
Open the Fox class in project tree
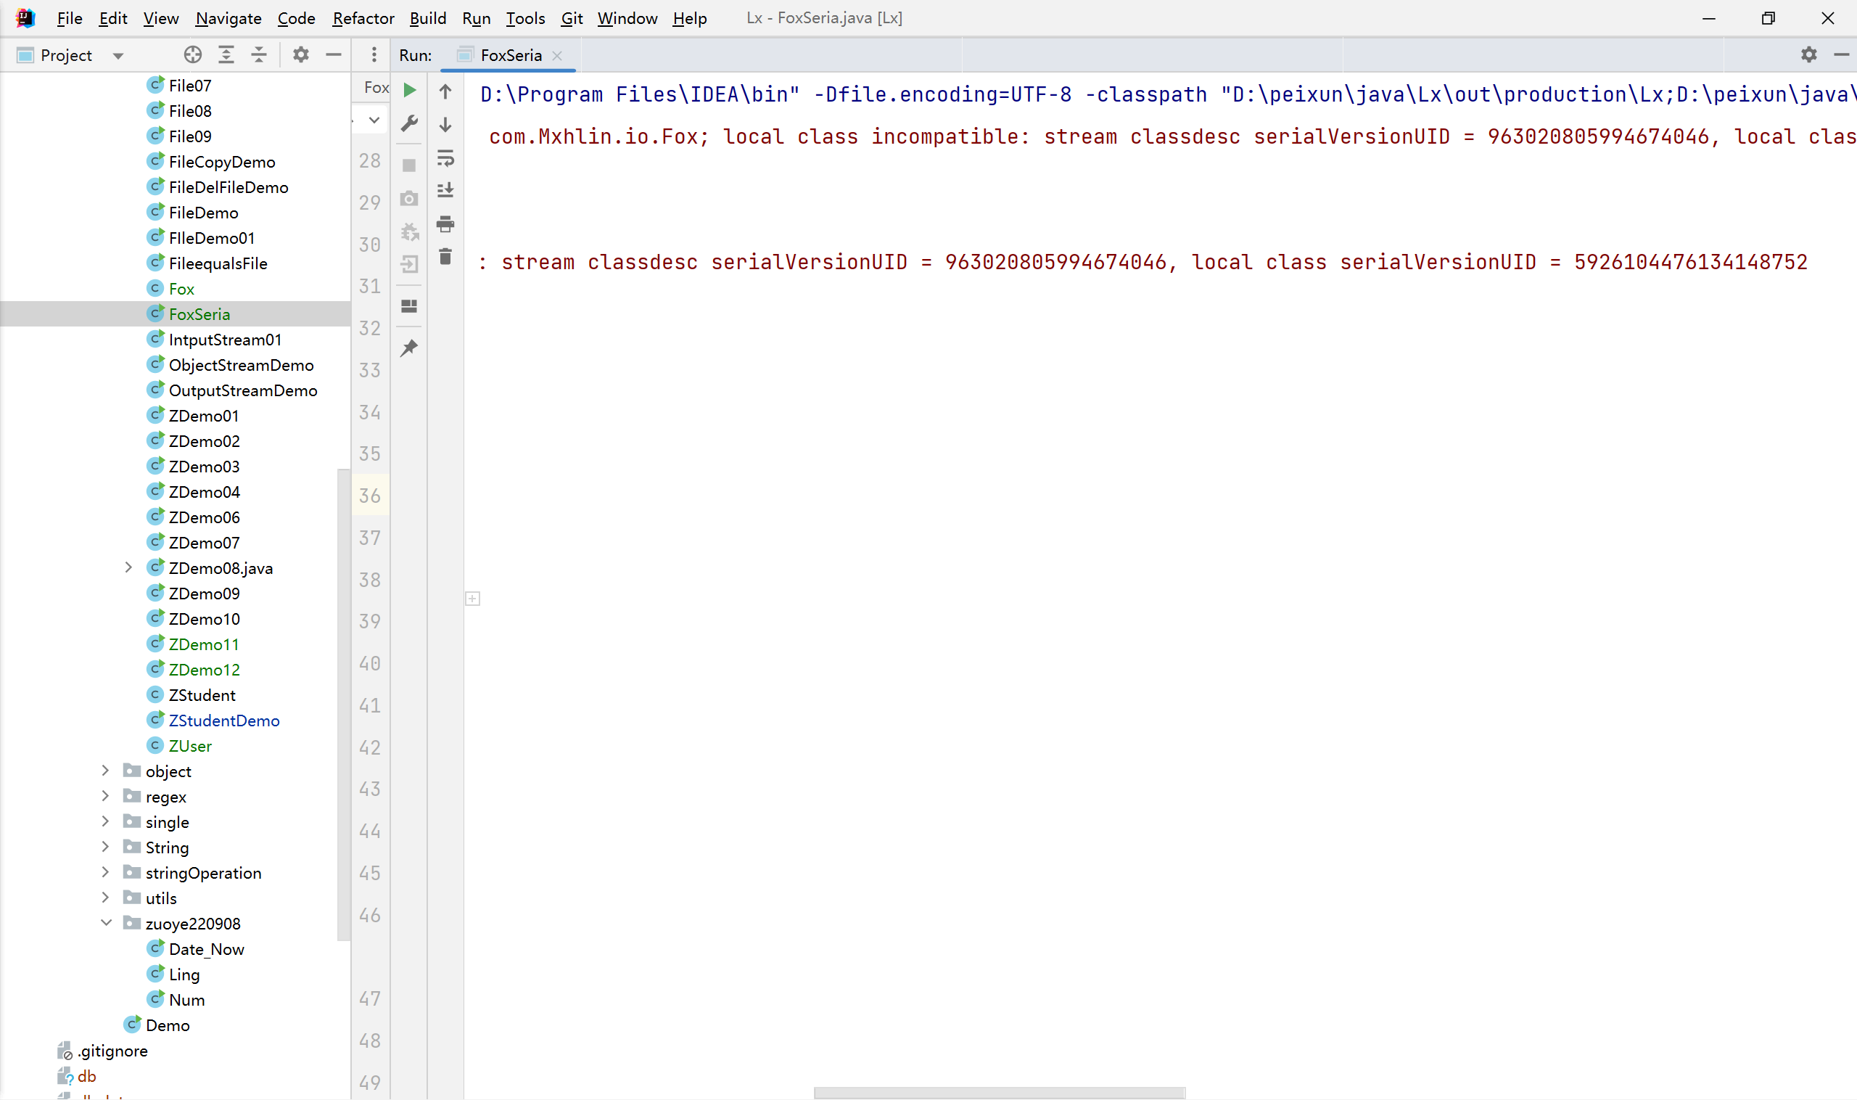pos(181,289)
